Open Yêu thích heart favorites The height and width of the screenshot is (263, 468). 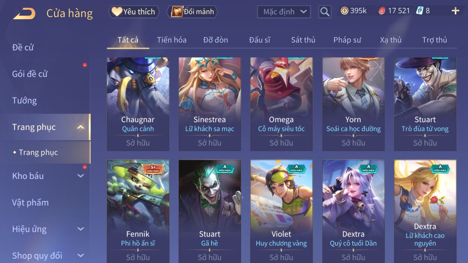click(133, 12)
